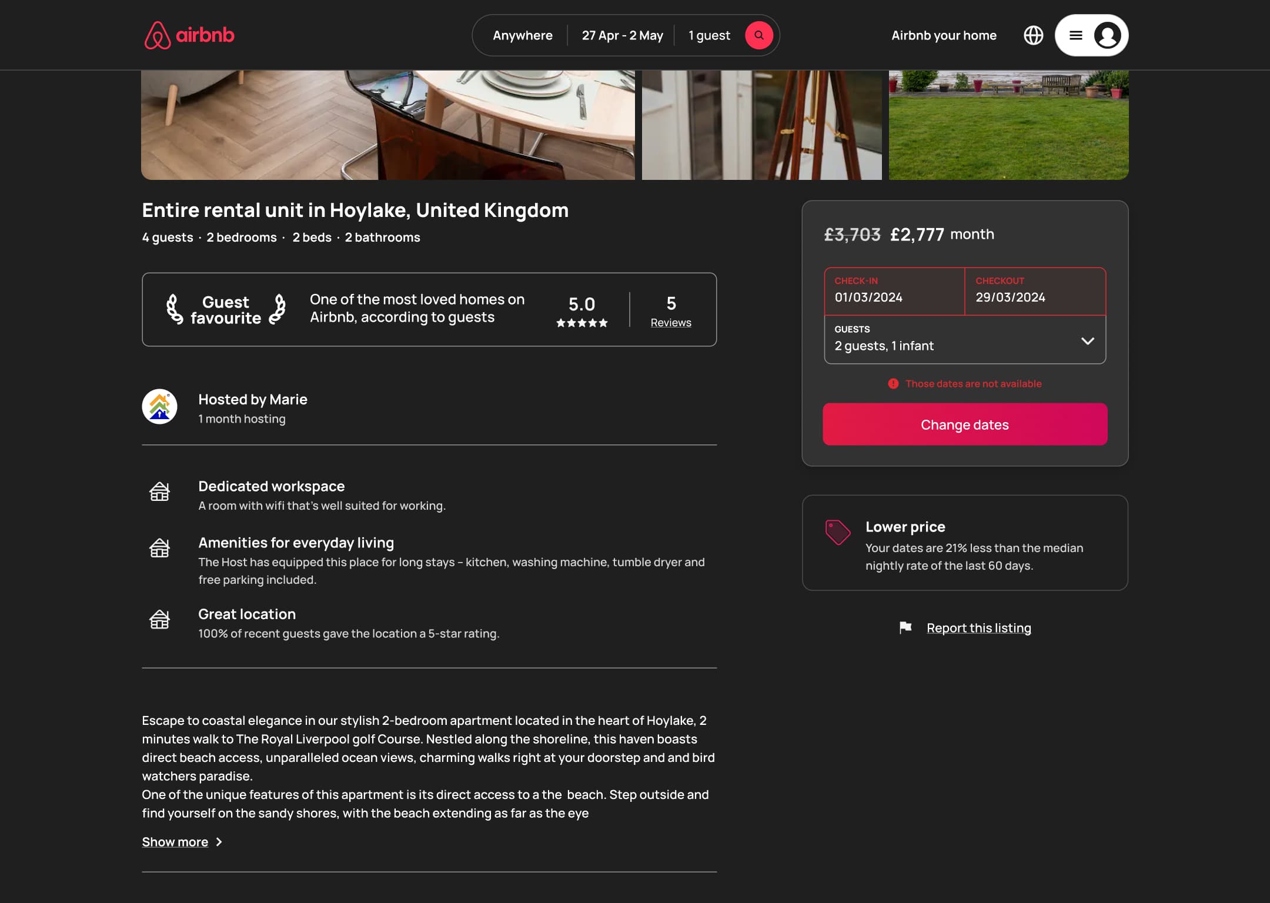
Task: Open the hamburger menu icon
Action: 1075,35
